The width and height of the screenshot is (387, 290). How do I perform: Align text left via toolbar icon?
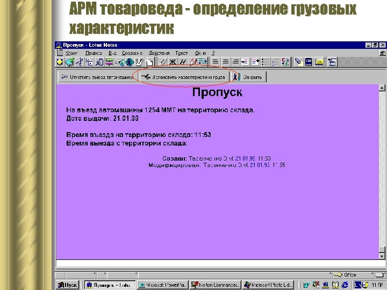215,62
